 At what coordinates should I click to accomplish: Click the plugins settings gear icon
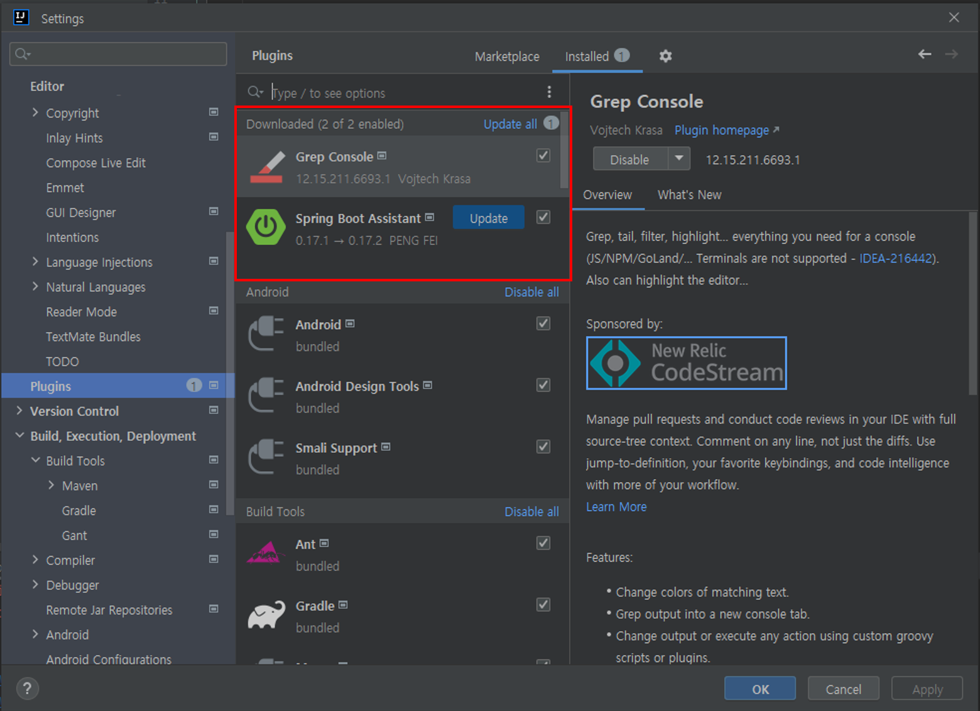(x=665, y=57)
